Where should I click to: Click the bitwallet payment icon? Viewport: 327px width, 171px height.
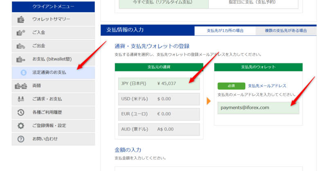[21, 59]
